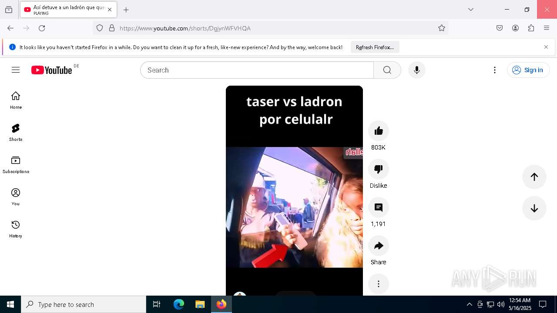
Task: Open volume control in tray
Action: click(501, 304)
